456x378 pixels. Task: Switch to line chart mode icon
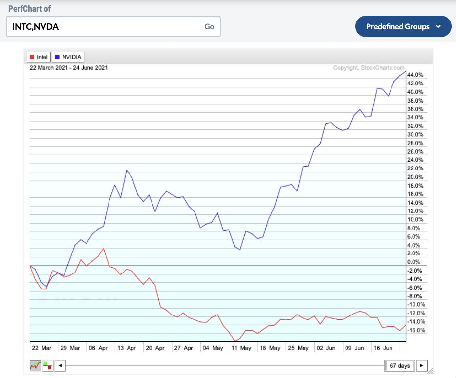tap(36, 365)
